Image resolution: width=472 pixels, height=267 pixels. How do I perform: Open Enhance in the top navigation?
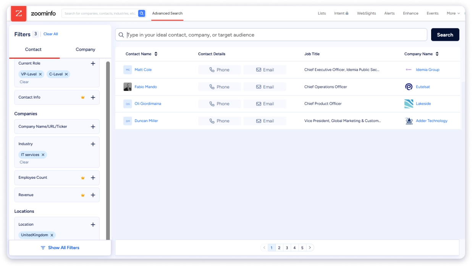tap(411, 13)
